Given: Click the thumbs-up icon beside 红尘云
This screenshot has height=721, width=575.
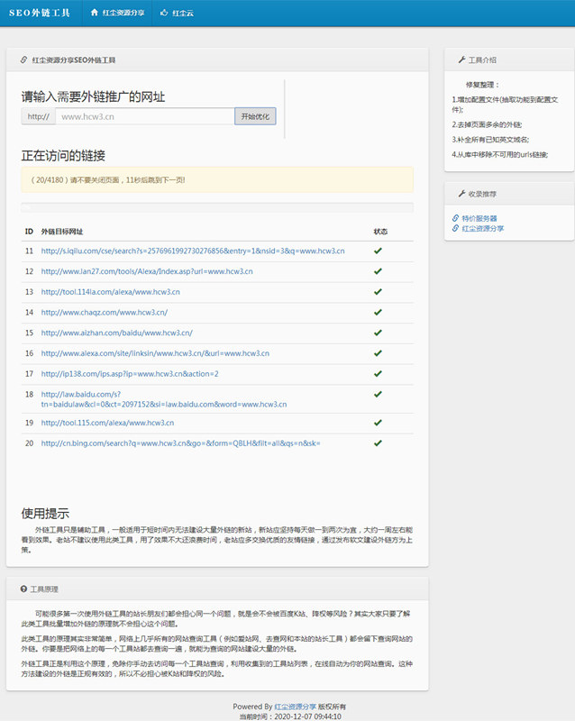Looking at the screenshot, I should (164, 13).
